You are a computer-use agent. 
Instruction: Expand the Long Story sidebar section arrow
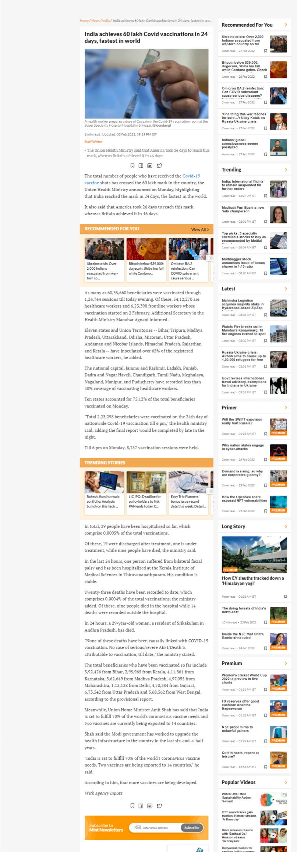click(x=286, y=527)
